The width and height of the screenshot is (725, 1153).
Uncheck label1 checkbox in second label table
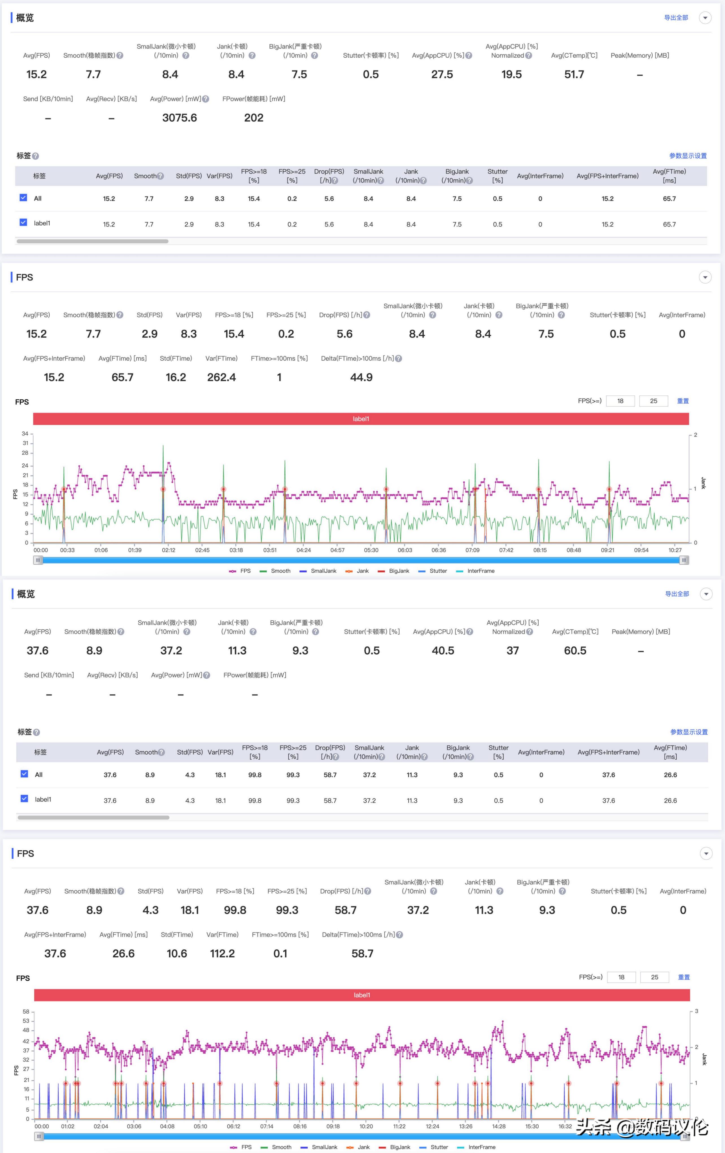[24, 799]
